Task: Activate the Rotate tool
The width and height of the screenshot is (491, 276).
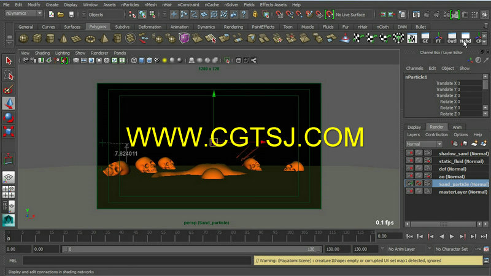Action: [x=9, y=118]
